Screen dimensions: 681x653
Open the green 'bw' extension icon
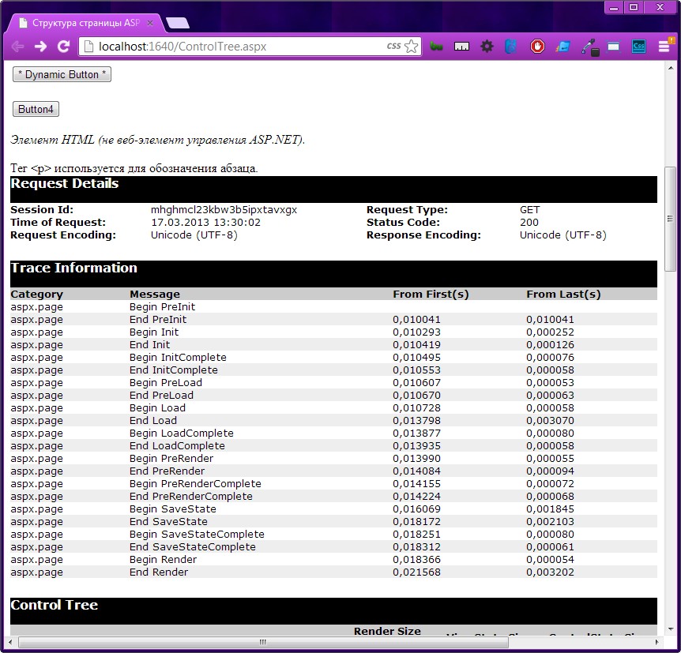tap(436, 47)
